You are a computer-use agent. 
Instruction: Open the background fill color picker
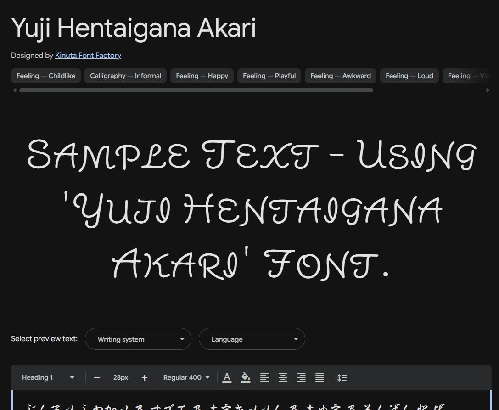(x=245, y=377)
